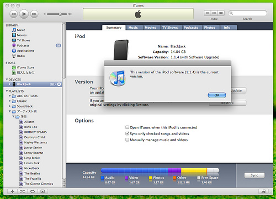Toggle shuffle playback
Viewport: 276px width, 199px height.
tap(23, 191)
